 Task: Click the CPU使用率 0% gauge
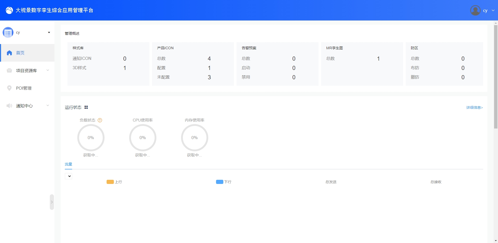click(143, 138)
